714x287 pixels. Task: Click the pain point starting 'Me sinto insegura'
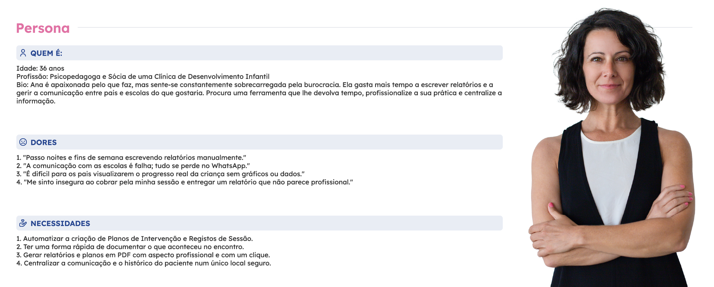click(184, 182)
